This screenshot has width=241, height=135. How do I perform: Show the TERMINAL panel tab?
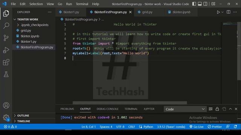click(131, 109)
